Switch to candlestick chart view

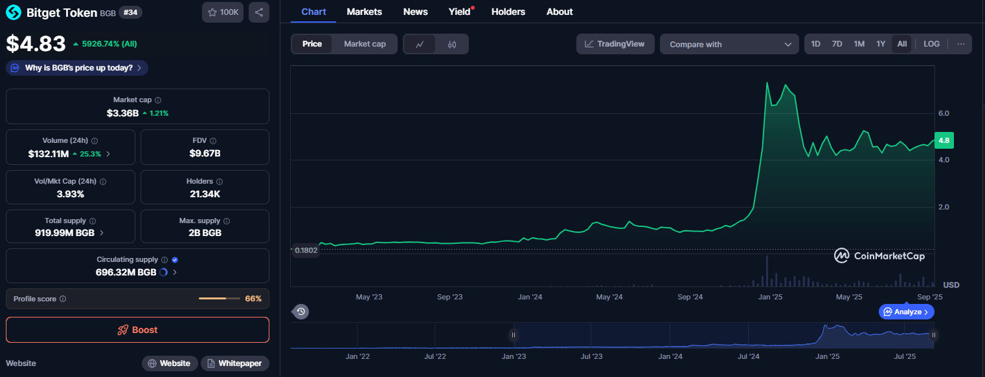pyautogui.click(x=452, y=44)
